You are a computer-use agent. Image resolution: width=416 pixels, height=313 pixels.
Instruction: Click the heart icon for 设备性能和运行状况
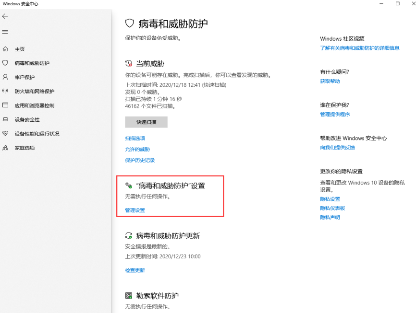click(5, 133)
